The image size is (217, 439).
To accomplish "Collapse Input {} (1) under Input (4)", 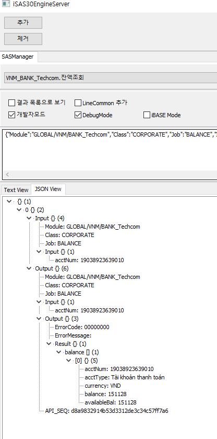I will 39,252.
